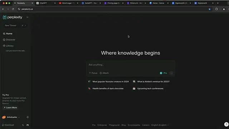
Task: Open the recent thread under Library
Action: pyautogui.click(x=15, y=51)
